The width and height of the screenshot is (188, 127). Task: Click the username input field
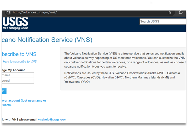[18, 75]
